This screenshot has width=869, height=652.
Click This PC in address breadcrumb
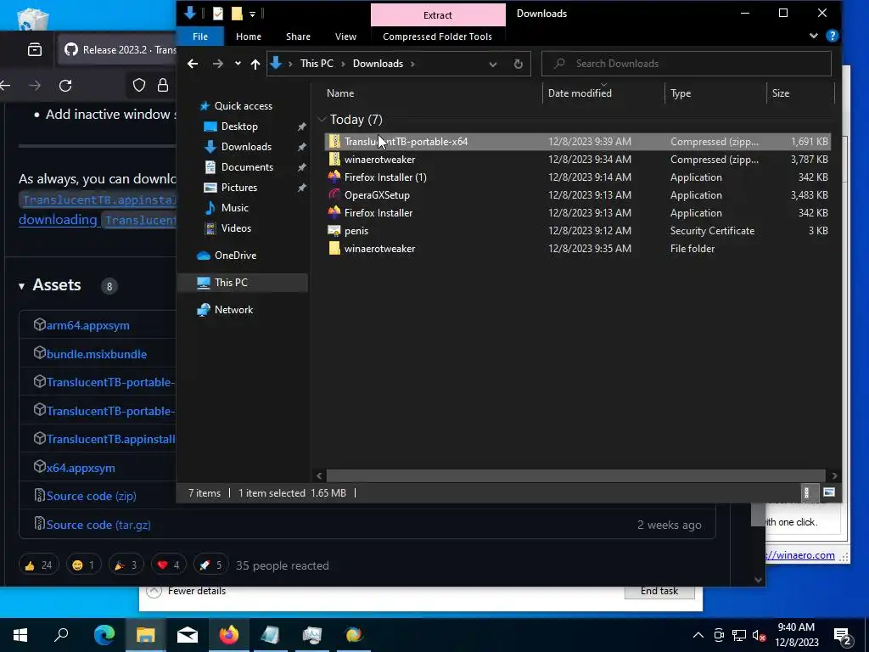click(x=317, y=64)
